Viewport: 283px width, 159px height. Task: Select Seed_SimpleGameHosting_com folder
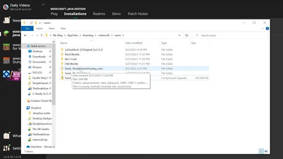coord(134,68)
